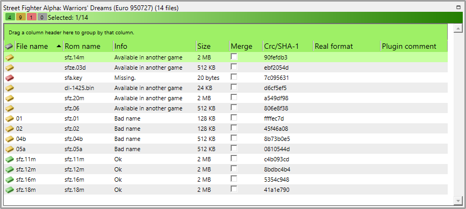Click the red missing icon for sfa.key
Image resolution: width=466 pixels, height=209 pixels.
tap(10, 78)
